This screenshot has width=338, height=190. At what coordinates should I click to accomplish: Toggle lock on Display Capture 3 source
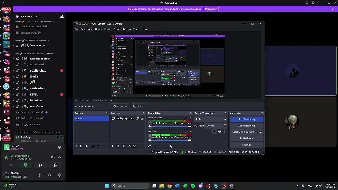tap(142, 118)
